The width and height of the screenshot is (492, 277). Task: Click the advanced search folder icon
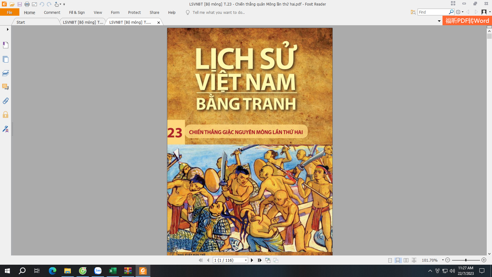click(413, 12)
